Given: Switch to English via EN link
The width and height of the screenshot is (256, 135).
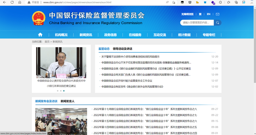Looking at the screenshot, I should 208,14.
